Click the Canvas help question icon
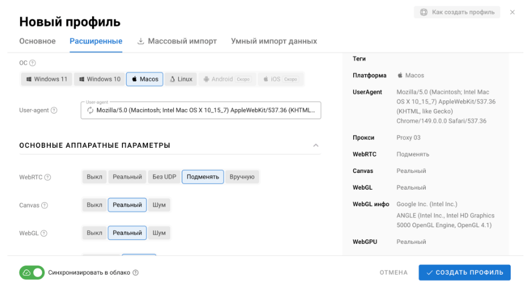This screenshot has width=532, height=294. pos(45,205)
